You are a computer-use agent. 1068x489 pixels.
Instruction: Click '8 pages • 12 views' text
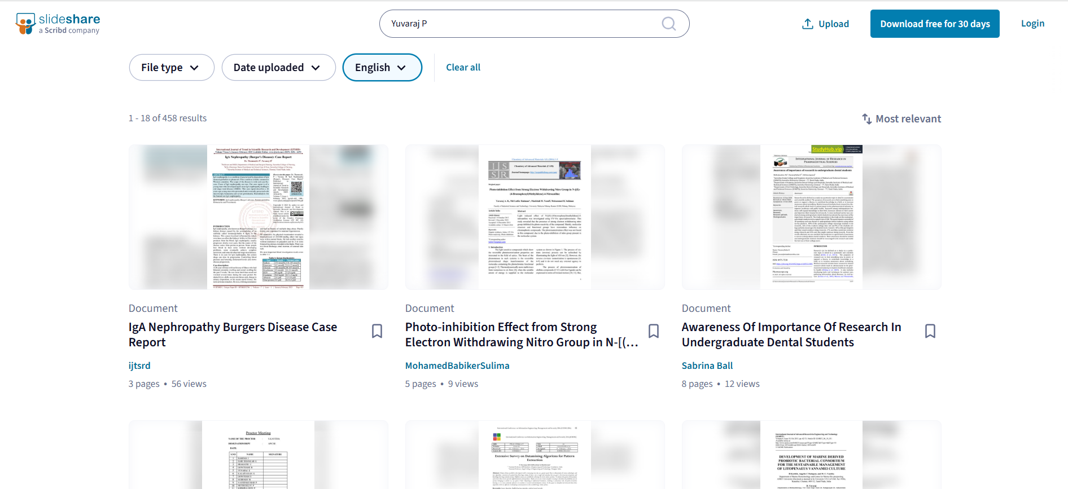click(721, 384)
